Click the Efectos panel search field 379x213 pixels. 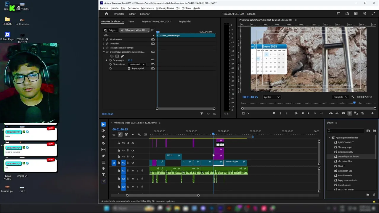pos(346,131)
